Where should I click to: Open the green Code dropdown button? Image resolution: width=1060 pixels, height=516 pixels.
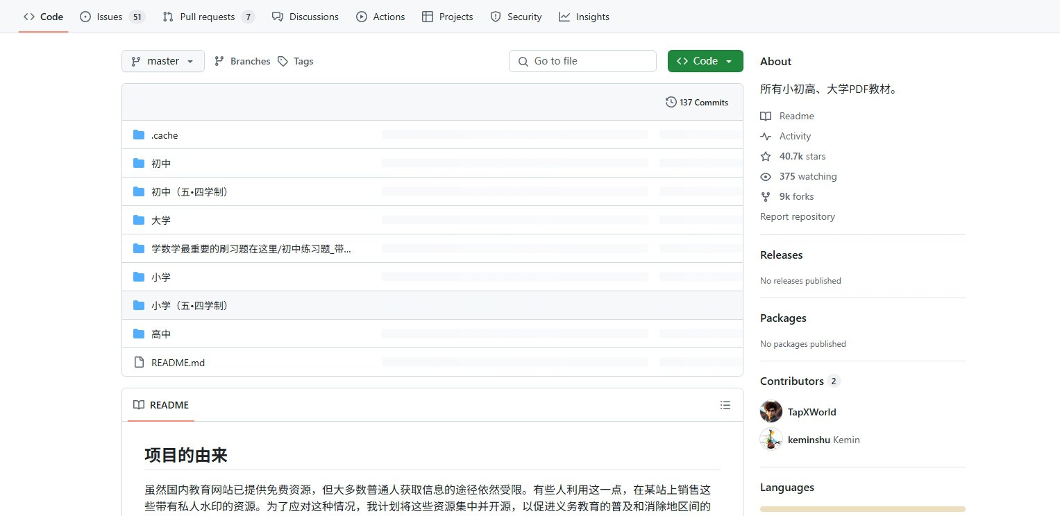click(705, 61)
